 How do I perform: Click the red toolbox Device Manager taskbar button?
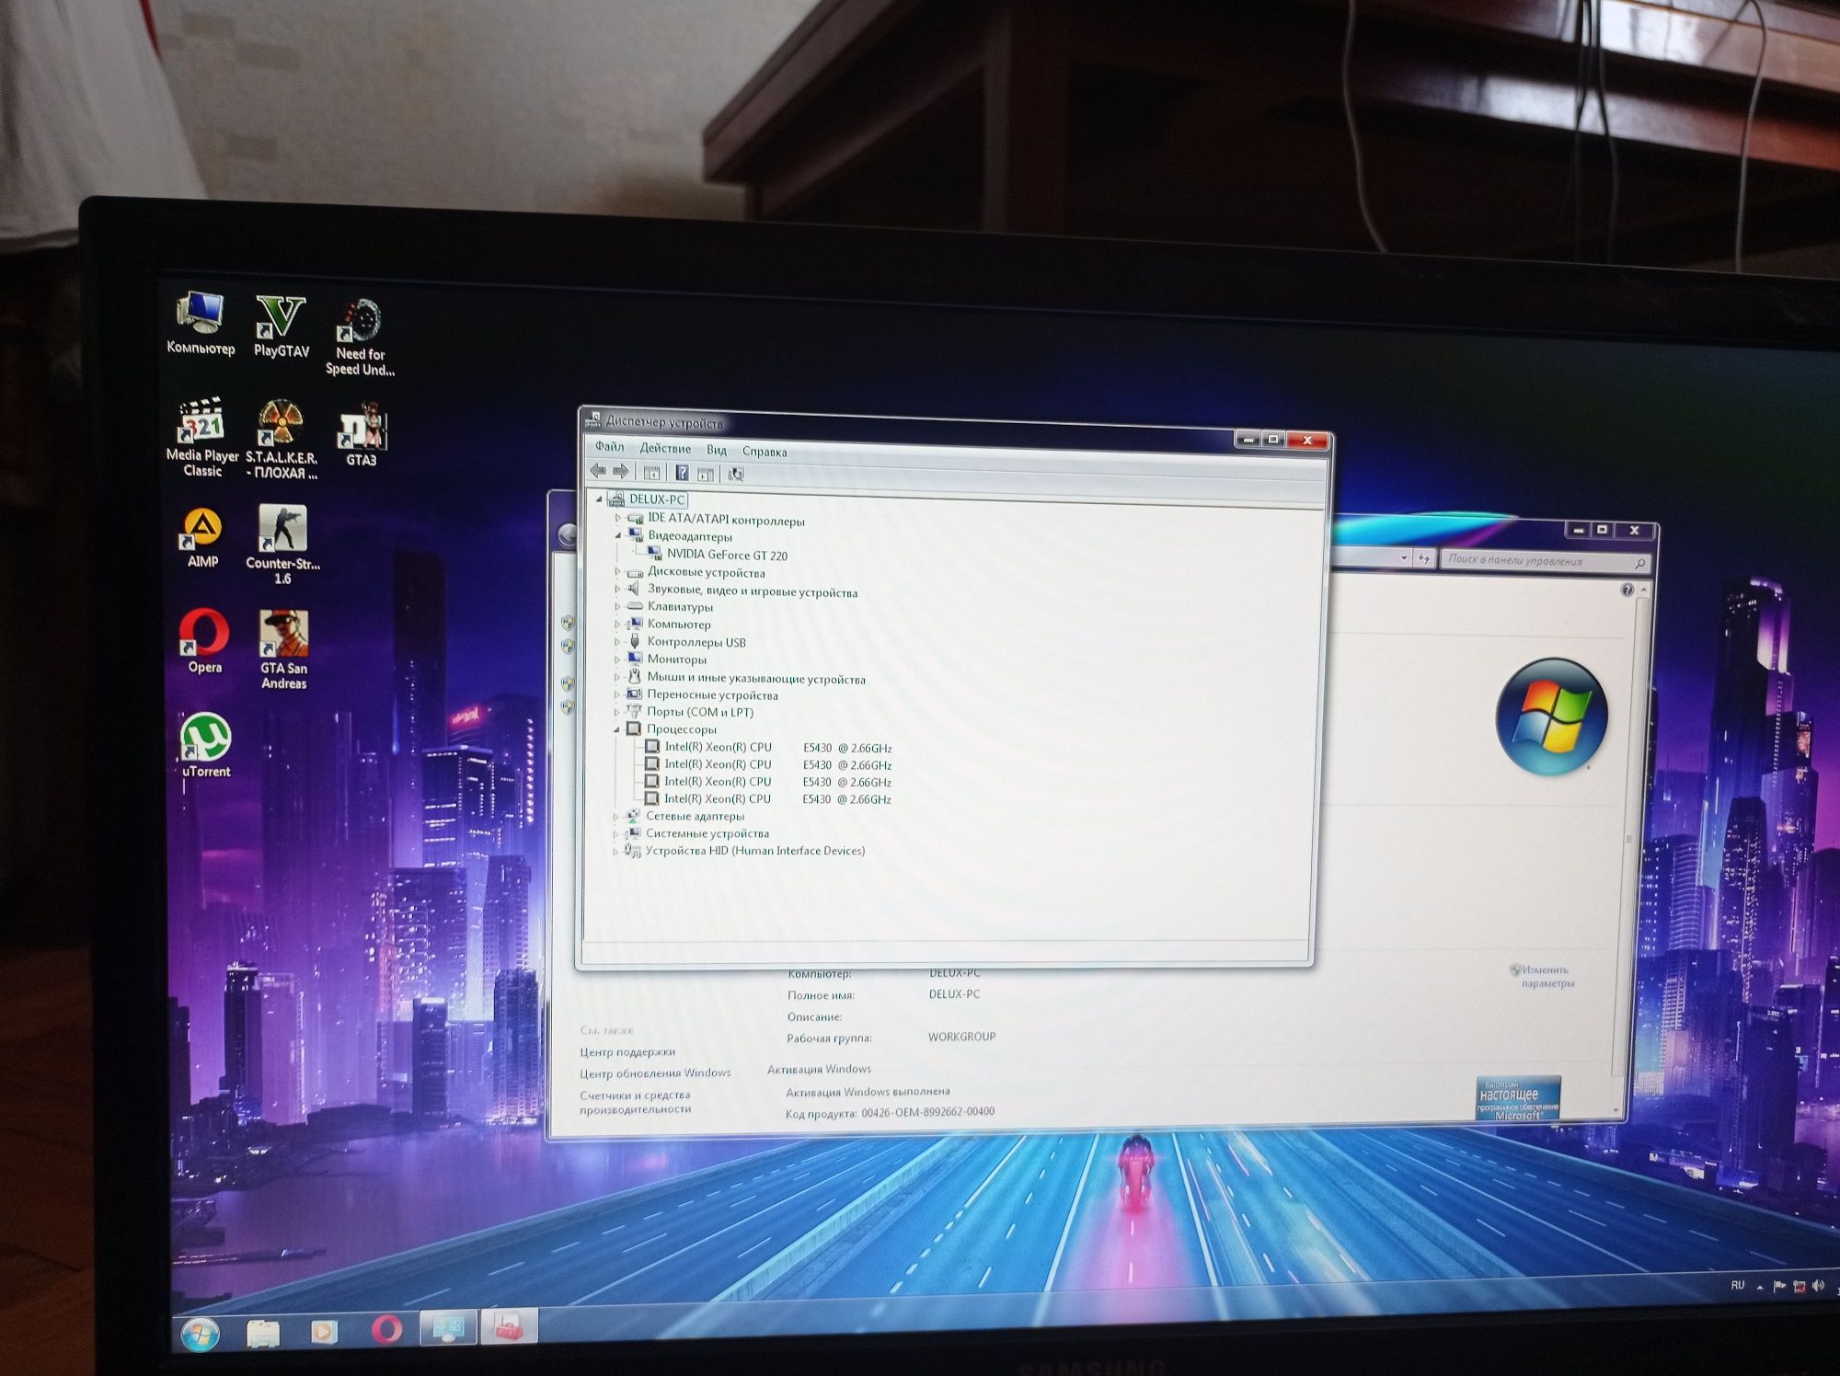[x=509, y=1326]
